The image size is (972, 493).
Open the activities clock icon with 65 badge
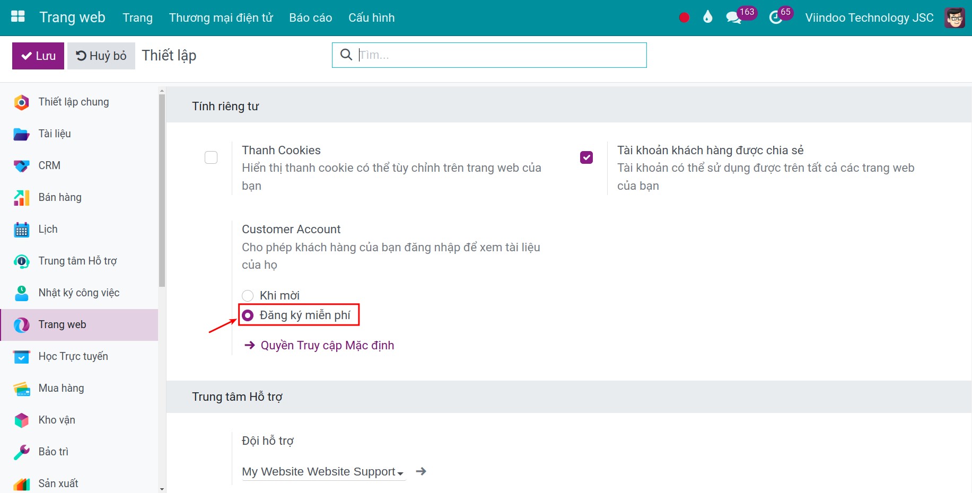click(775, 17)
